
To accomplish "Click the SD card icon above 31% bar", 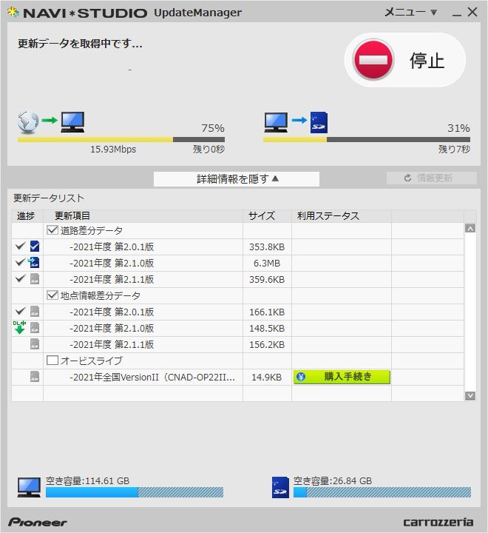I will pyautogui.click(x=319, y=122).
